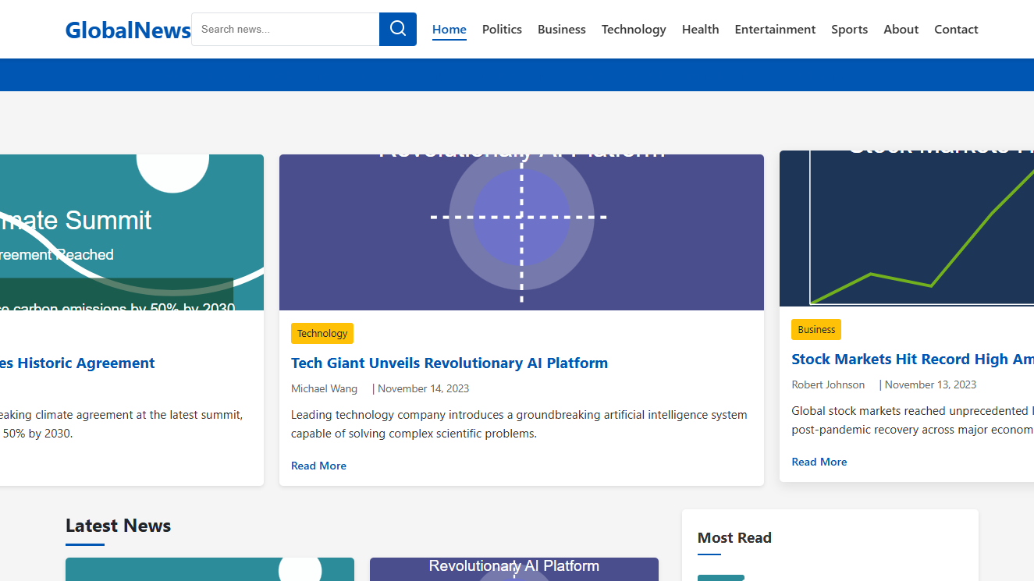Open the Contact page
This screenshot has height=581, width=1034.
point(956,30)
